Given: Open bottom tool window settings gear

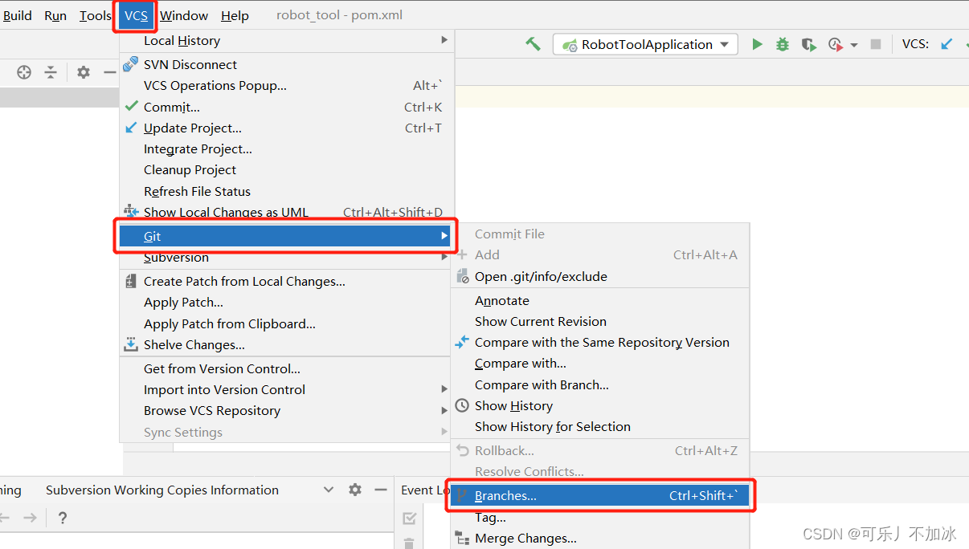Looking at the screenshot, I should 355,490.
